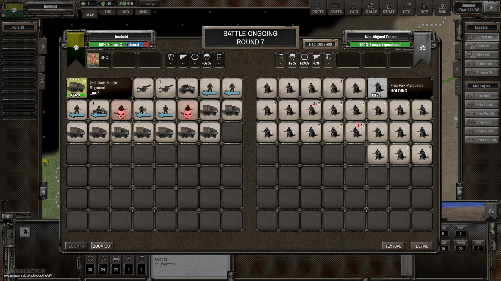501x281 pixels.
Task: Click the ZOOM OUT button
Action: point(102,246)
